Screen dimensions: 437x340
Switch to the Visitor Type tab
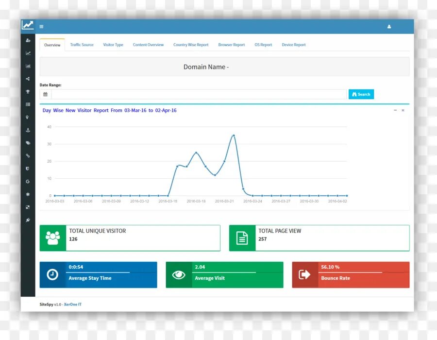click(113, 45)
